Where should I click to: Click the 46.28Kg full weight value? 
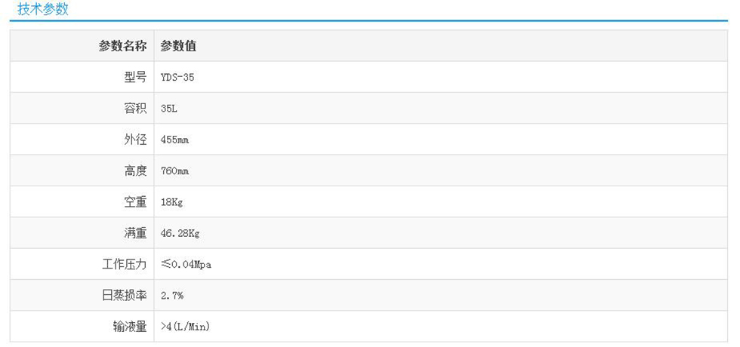click(180, 234)
